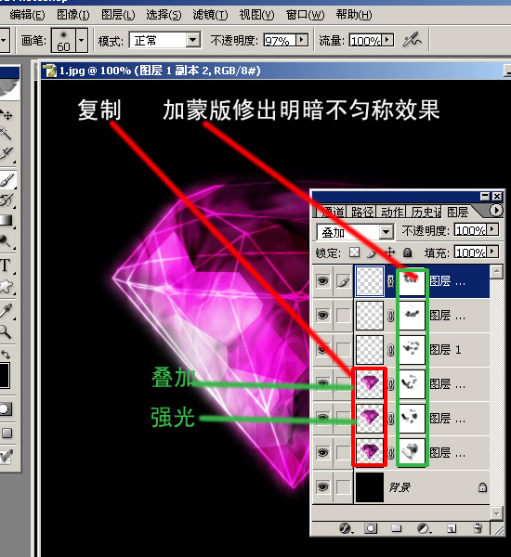Select the Type tool in toolbox
Viewport: 511px width, 557px height.
pos(6,265)
